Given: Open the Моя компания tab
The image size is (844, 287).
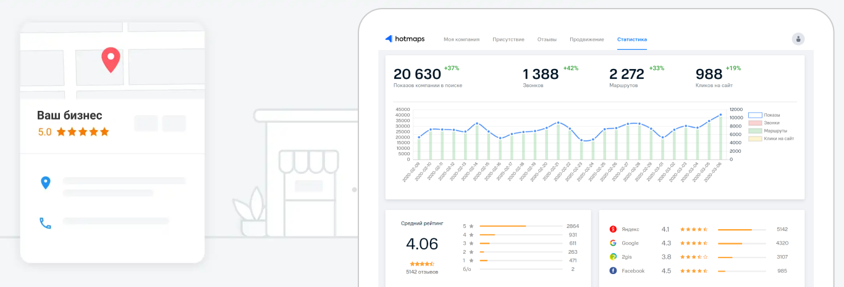Looking at the screenshot, I should coord(462,39).
